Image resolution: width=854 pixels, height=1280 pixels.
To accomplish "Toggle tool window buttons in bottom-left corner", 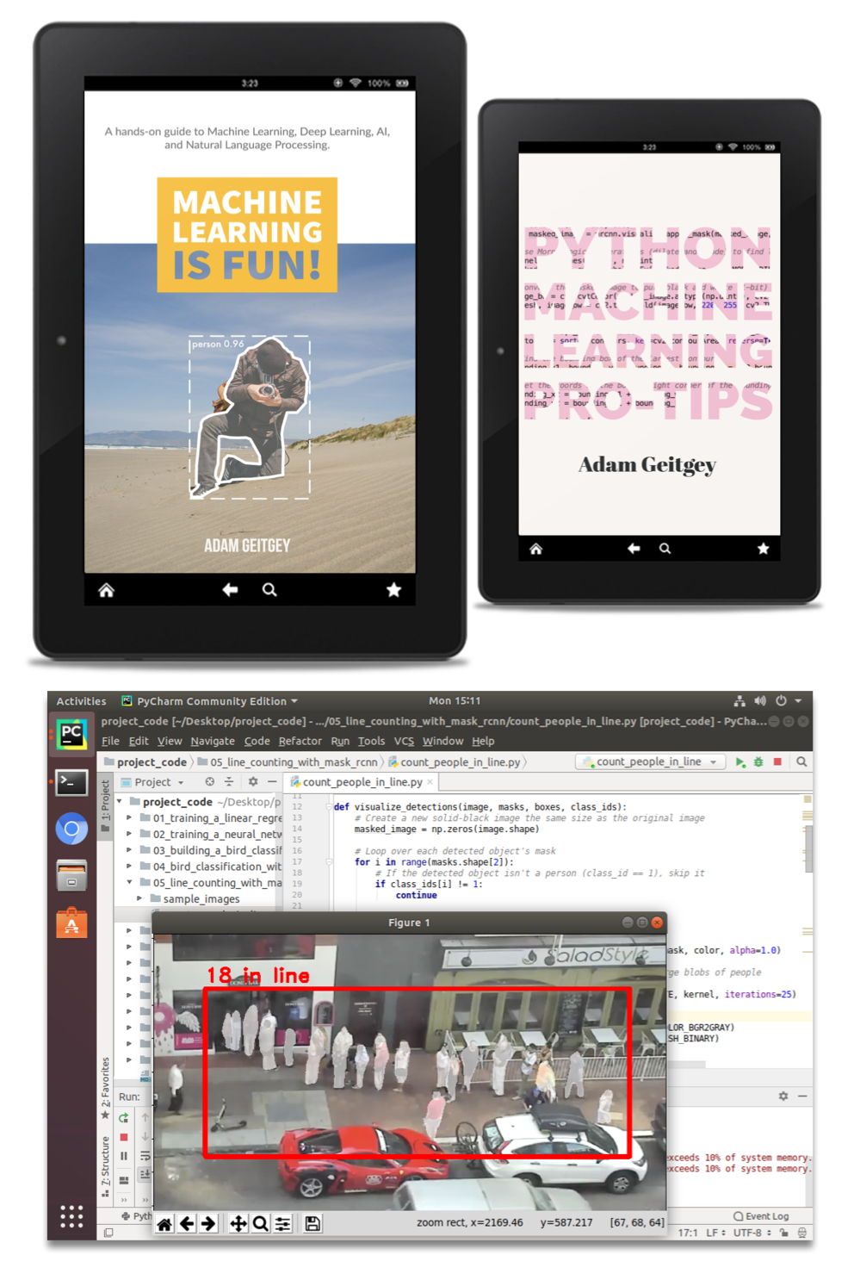I will click(x=108, y=1233).
